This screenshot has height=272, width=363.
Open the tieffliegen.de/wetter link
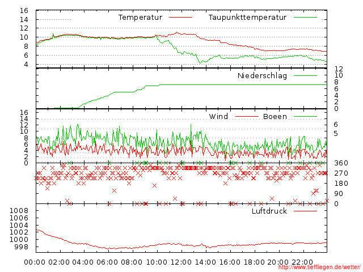coord(319,267)
